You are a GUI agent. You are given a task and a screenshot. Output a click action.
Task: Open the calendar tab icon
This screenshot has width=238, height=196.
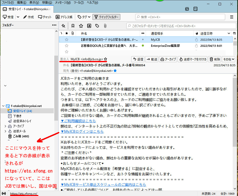tap(187, 9)
